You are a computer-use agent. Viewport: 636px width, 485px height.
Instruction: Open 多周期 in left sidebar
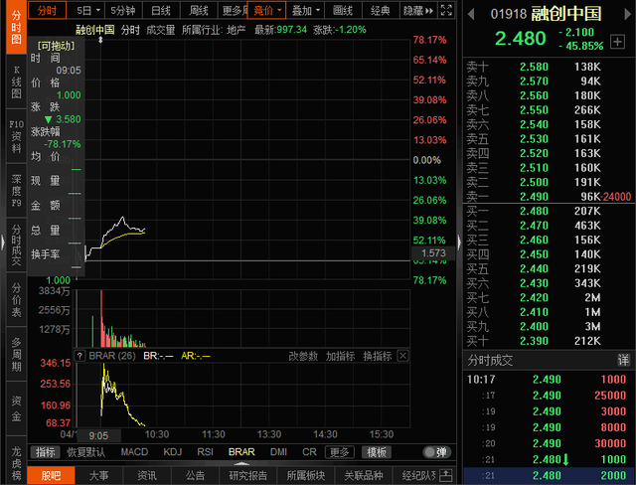click(16, 354)
